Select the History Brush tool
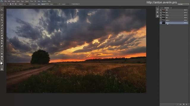The width and height of the screenshot is (190, 106). coord(2,33)
